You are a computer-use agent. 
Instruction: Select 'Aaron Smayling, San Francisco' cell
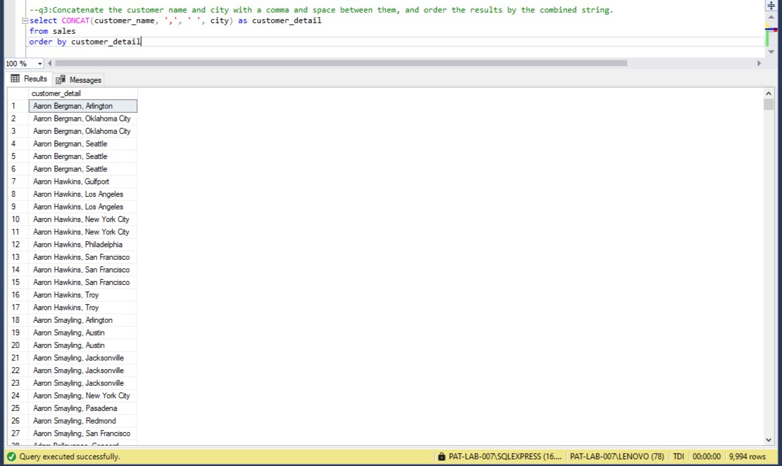pos(83,434)
